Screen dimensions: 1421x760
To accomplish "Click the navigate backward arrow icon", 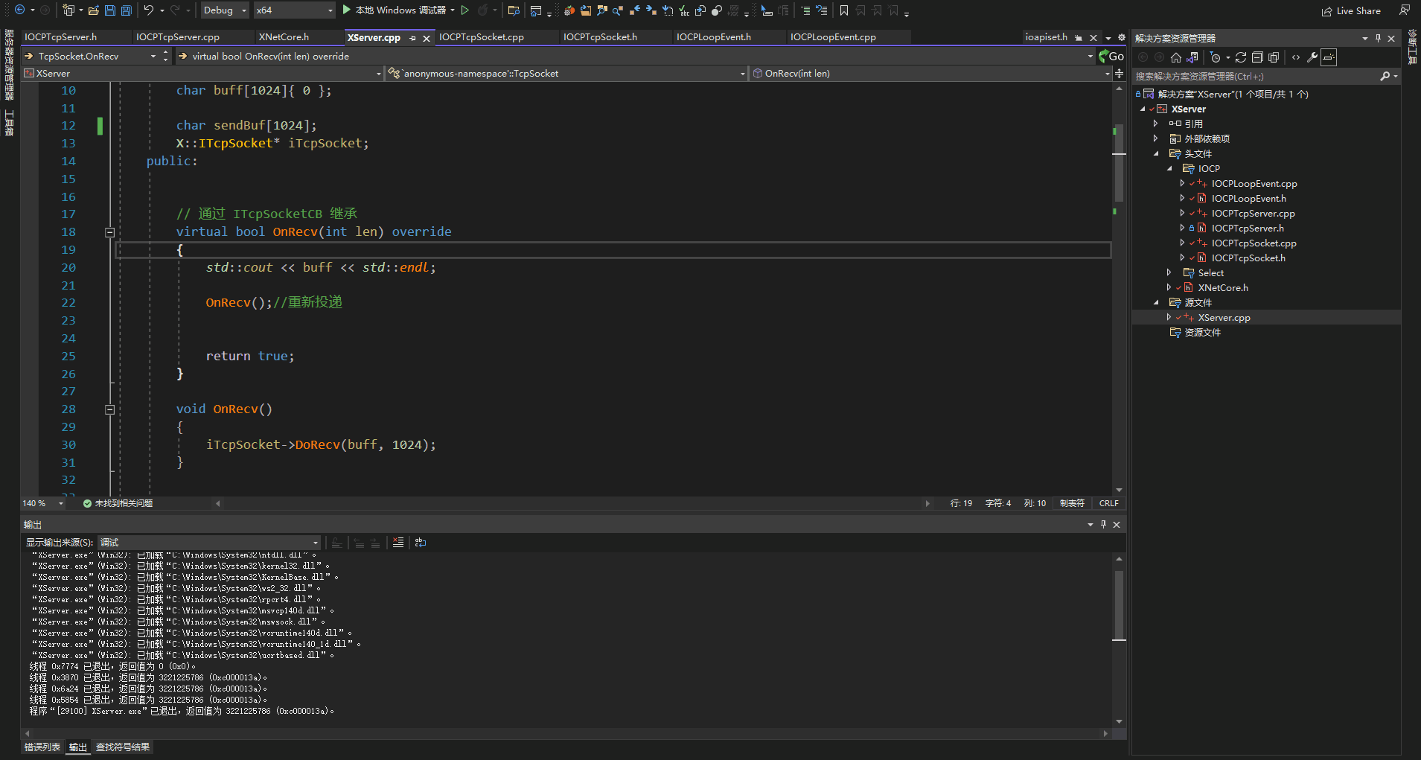I will (19, 10).
